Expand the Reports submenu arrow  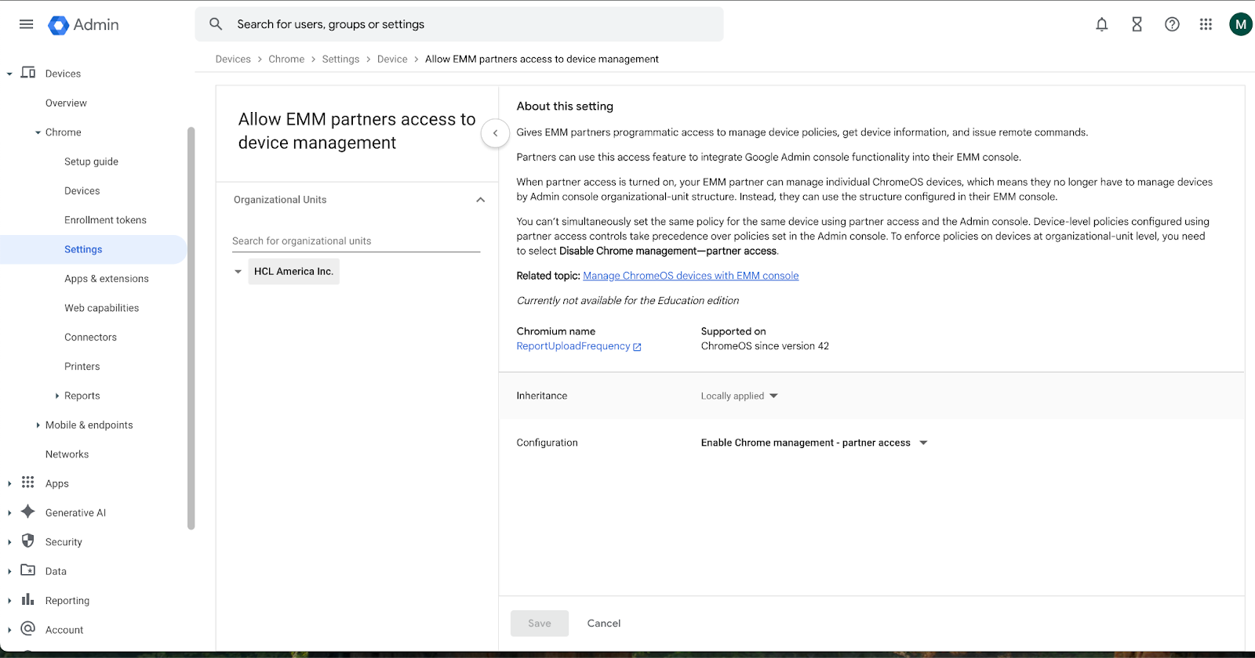tap(57, 396)
